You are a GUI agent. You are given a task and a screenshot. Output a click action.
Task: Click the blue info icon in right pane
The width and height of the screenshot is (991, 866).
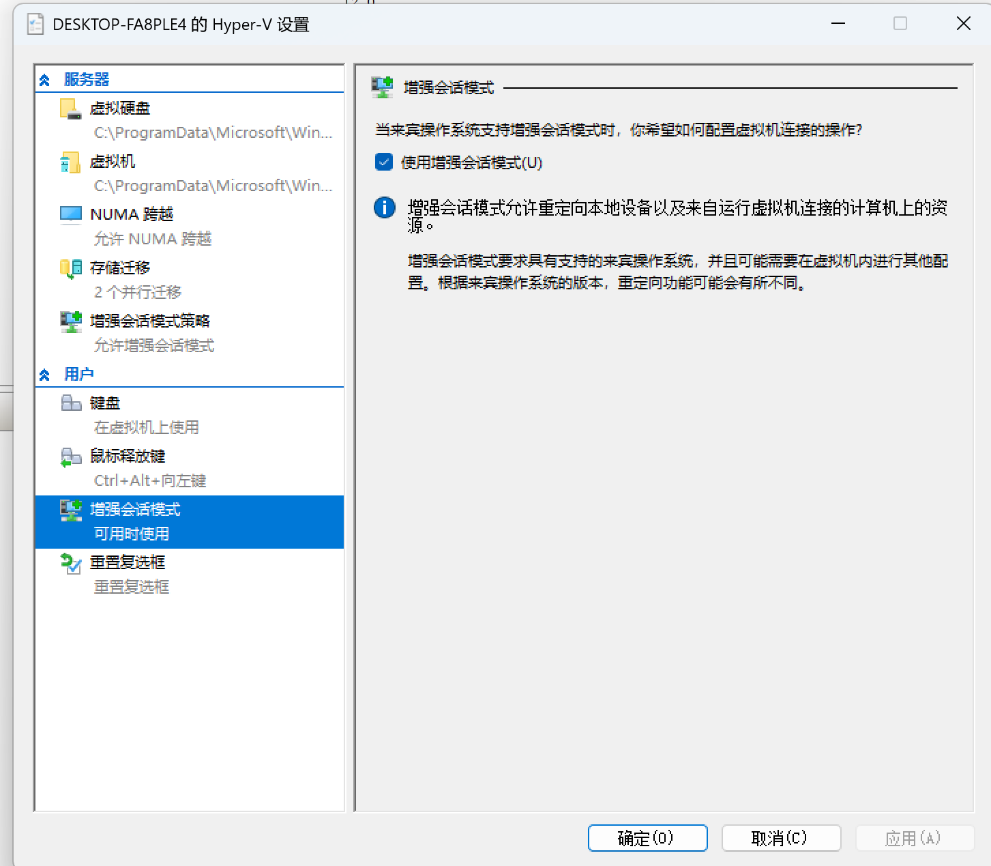click(385, 207)
